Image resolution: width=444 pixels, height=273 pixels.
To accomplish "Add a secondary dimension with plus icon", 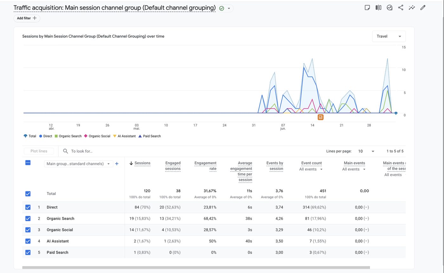I will (x=117, y=164).
